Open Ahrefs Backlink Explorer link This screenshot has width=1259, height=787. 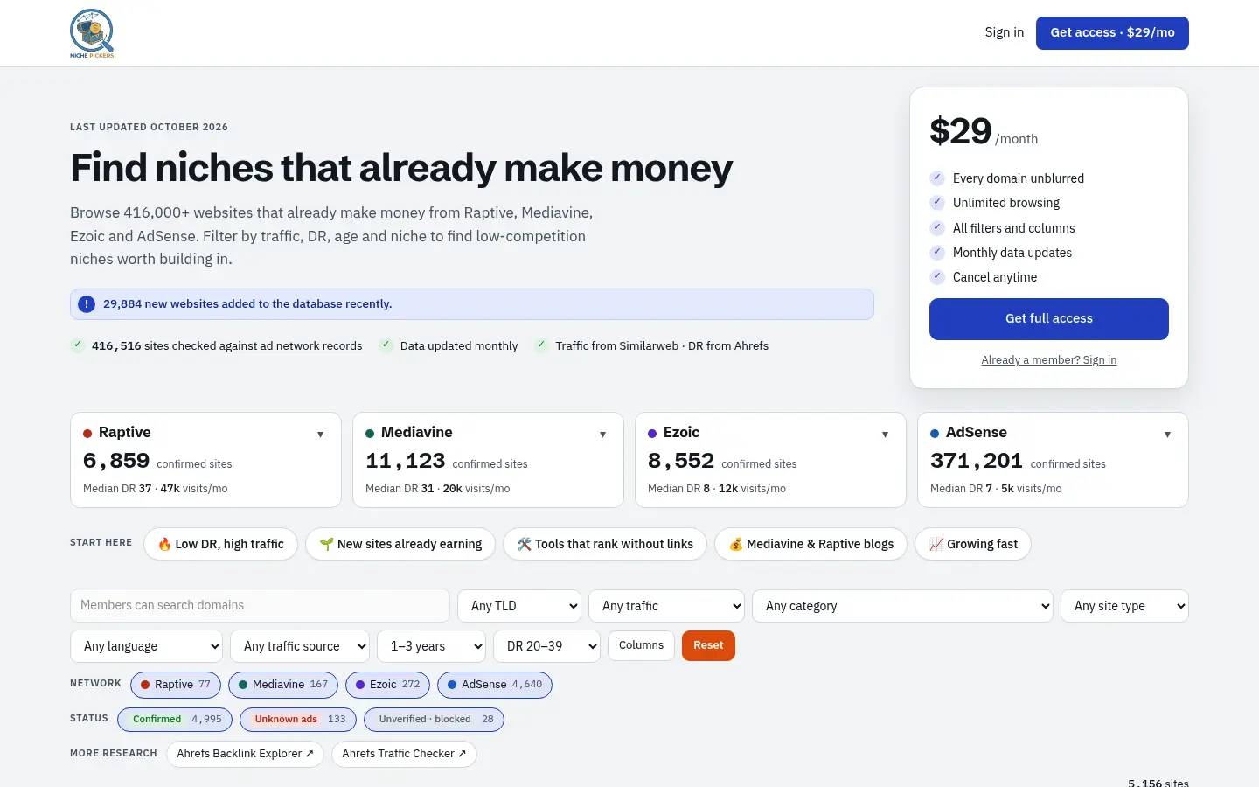point(245,754)
